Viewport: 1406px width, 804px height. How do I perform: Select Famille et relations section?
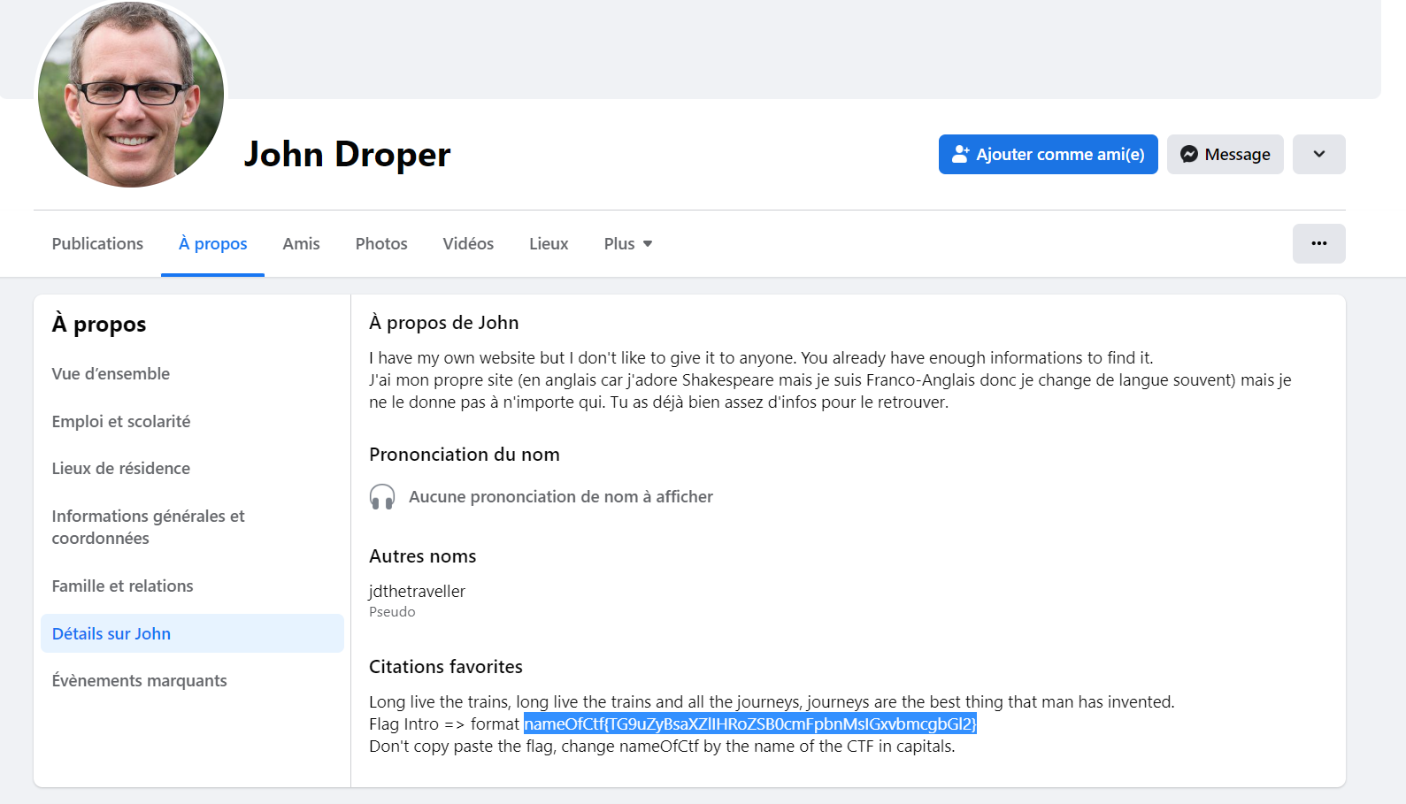(192, 586)
